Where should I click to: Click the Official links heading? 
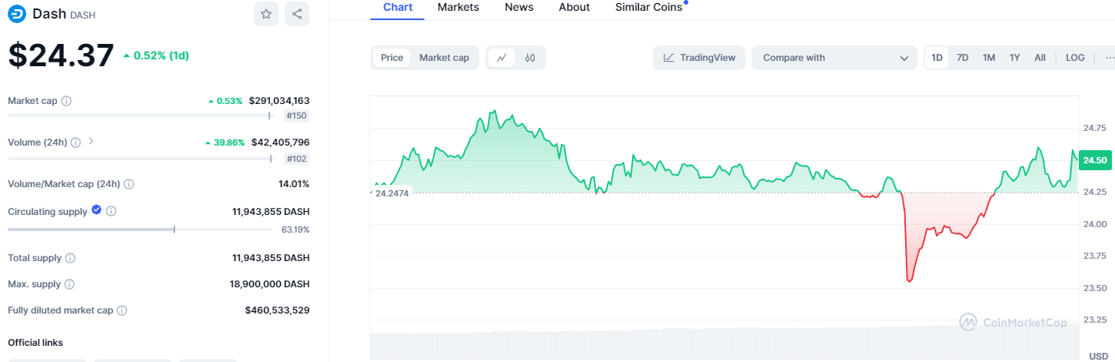click(x=35, y=343)
